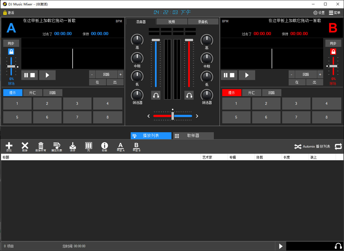Click the Automix 播放列表 button
Image resolution: width=344 pixels, height=251 pixels.
(x=312, y=147)
